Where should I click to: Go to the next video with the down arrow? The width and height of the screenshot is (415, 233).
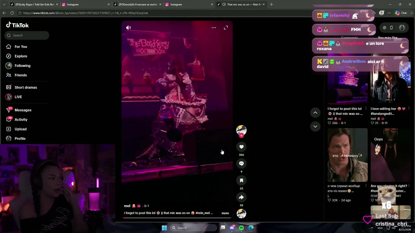point(315,127)
